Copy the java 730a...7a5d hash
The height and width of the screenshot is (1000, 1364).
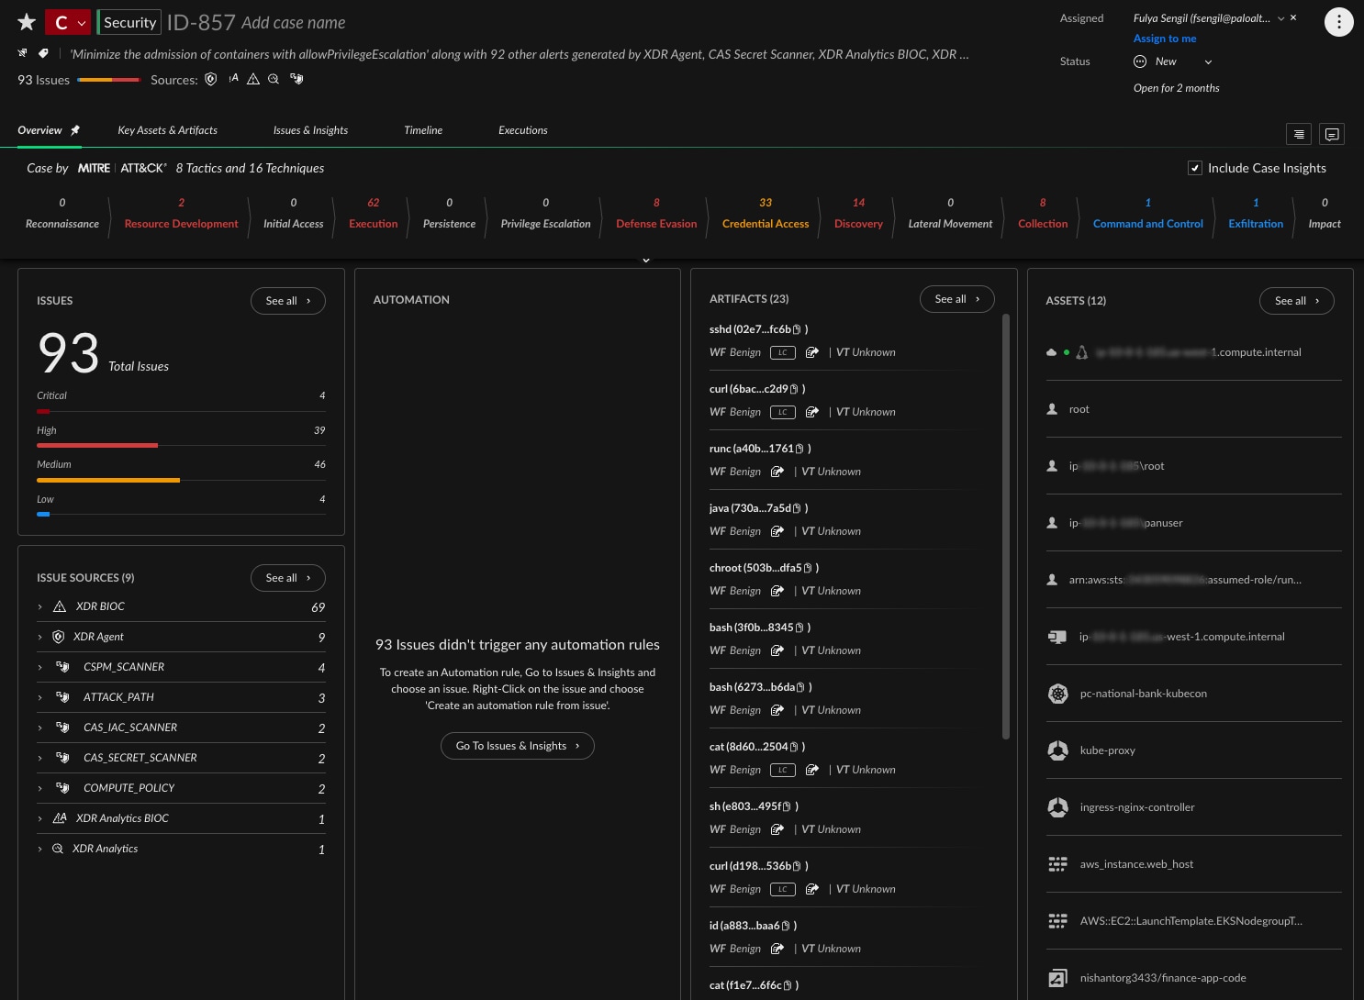click(x=797, y=508)
